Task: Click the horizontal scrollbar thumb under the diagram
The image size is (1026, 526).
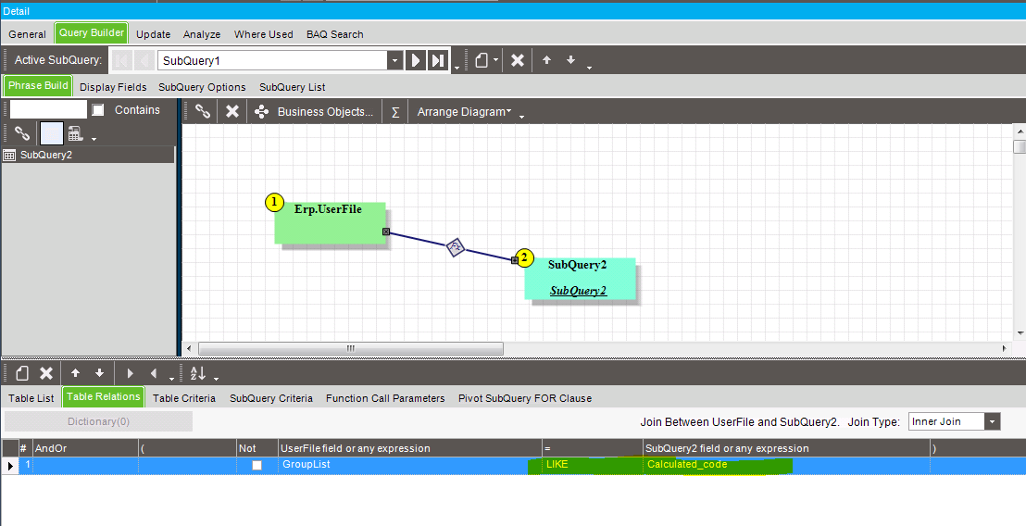Action: (351, 349)
